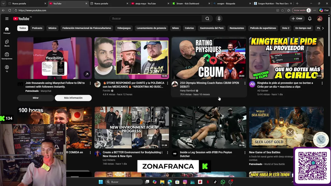Click the Mirar button on Manychat ad
The height and width of the screenshot is (186, 331).
click(36, 98)
